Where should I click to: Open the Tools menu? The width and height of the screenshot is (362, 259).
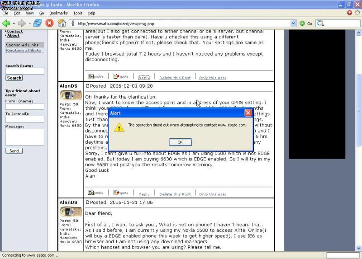tap(77, 13)
